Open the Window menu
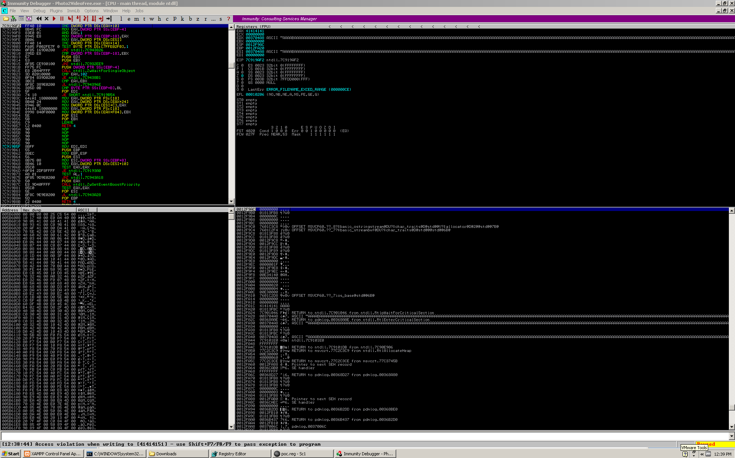The image size is (735, 458). click(x=110, y=11)
